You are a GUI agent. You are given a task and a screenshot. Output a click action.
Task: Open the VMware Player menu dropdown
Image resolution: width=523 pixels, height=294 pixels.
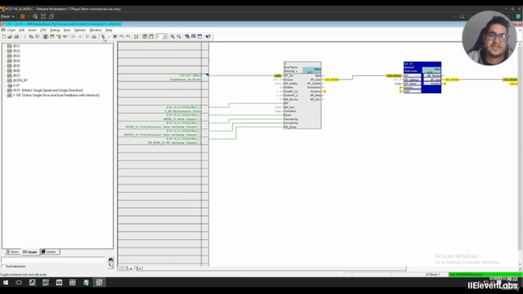tap(7, 16)
